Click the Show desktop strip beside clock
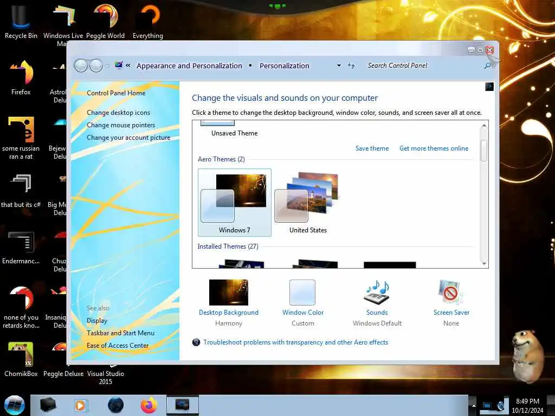The width and height of the screenshot is (555, 416). (x=551, y=405)
